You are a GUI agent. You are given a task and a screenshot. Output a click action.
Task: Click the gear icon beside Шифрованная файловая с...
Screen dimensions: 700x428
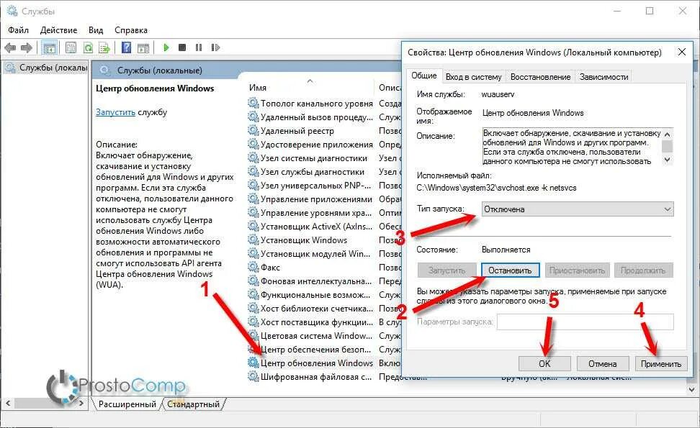253,377
